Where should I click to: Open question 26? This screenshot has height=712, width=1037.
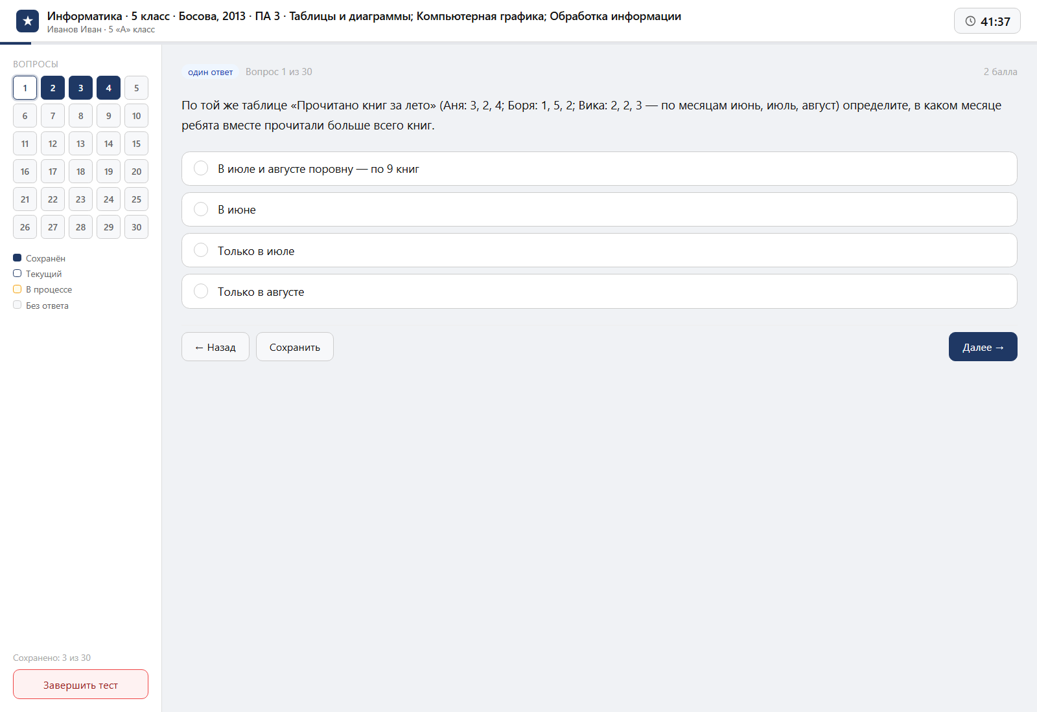click(x=25, y=227)
